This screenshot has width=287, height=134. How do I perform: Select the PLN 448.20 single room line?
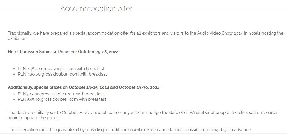(x=61, y=69)
